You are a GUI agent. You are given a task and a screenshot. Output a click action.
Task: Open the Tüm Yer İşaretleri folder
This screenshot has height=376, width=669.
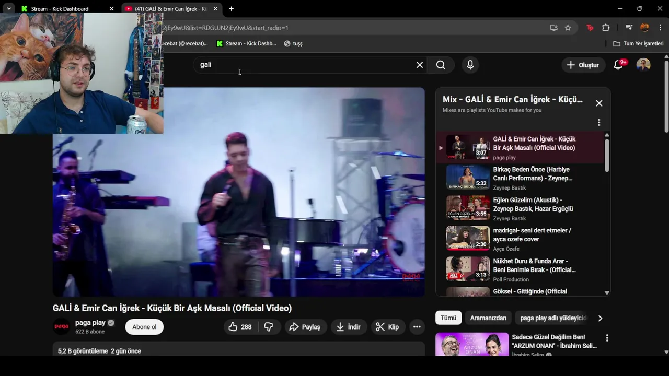[638, 44]
